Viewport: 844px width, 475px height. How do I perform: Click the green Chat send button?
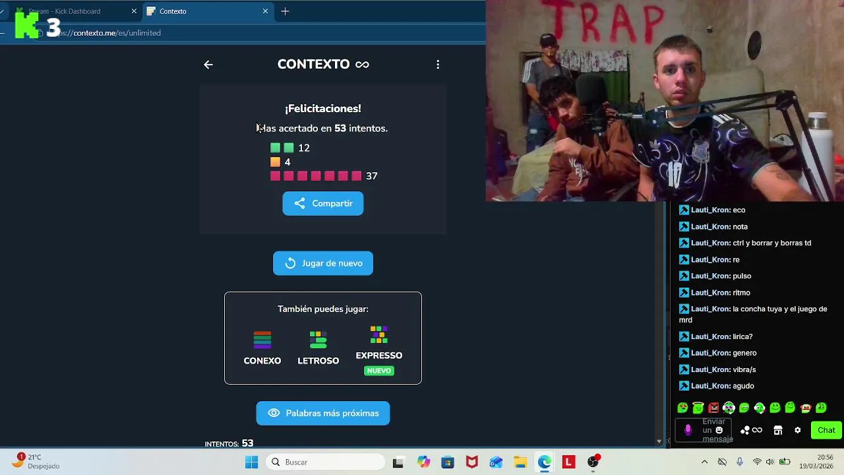coord(826,430)
